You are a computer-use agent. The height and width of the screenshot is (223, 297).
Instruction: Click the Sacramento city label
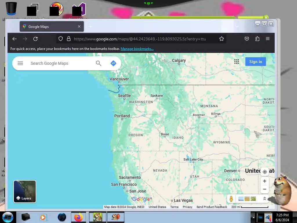coord(130,177)
